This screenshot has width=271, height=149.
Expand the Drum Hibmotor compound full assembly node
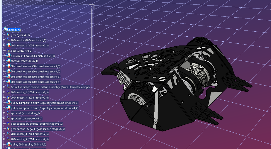coord(4,87)
